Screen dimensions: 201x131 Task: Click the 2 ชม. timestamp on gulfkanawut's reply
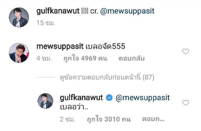pyautogui.click(x=68, y=119)
